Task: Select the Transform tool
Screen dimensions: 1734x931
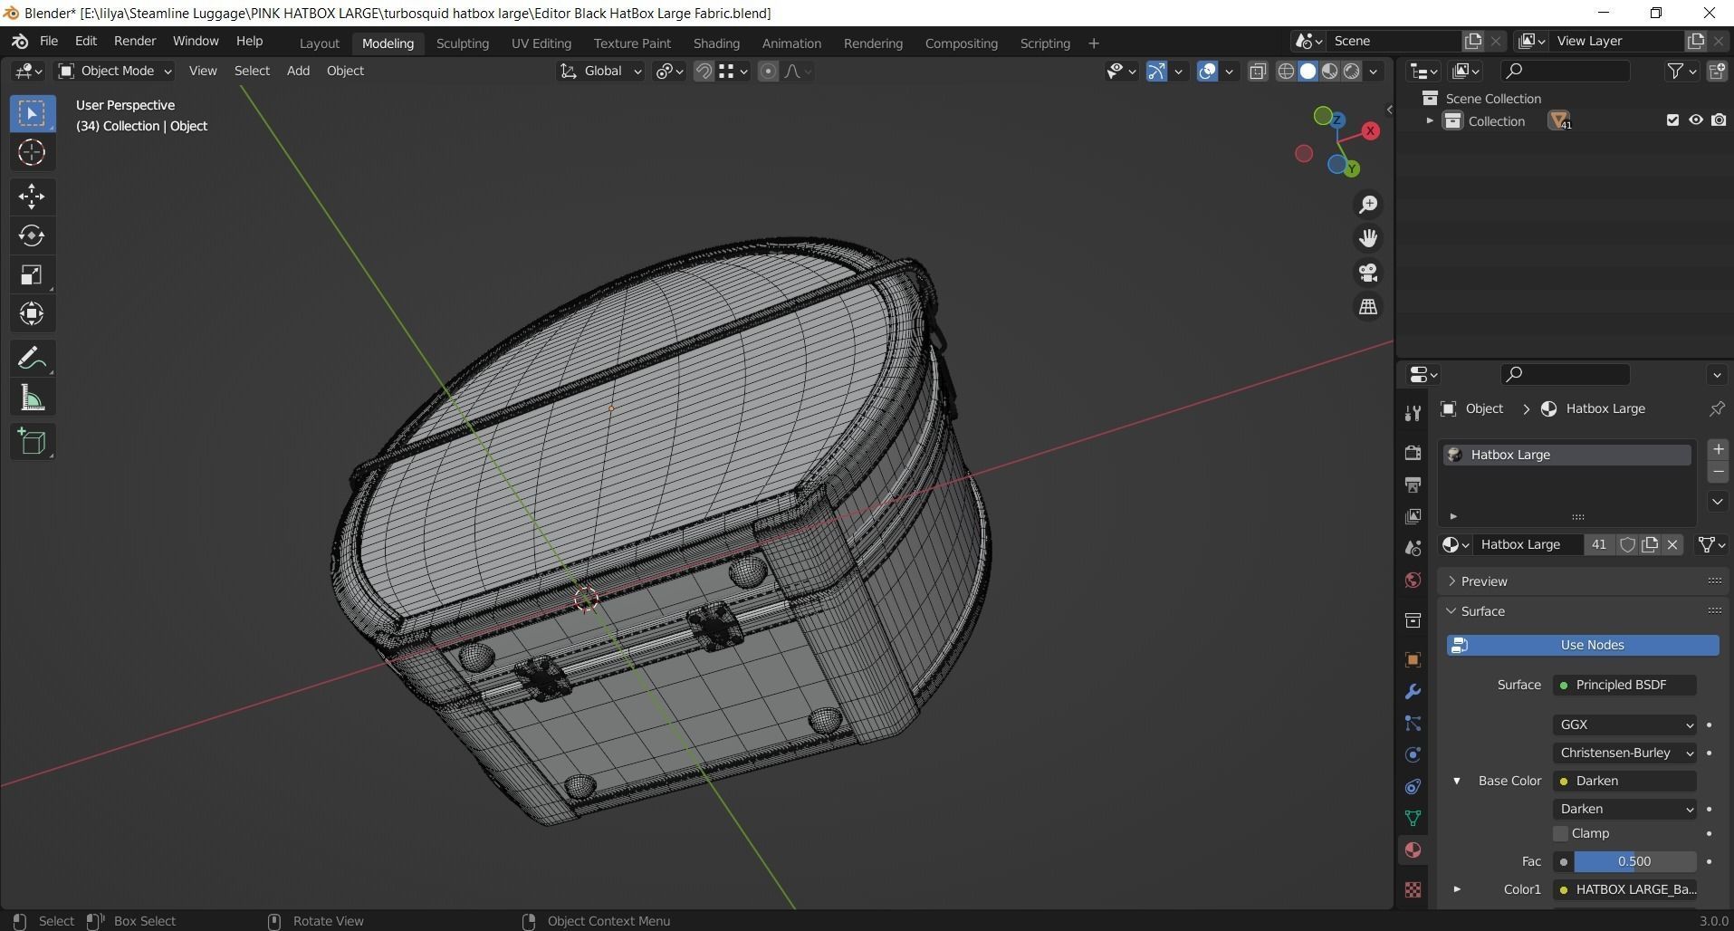Action: pos(32,313)
